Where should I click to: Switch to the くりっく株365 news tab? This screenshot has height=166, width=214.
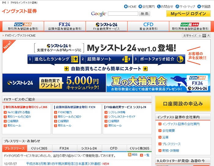click(139, 148)
